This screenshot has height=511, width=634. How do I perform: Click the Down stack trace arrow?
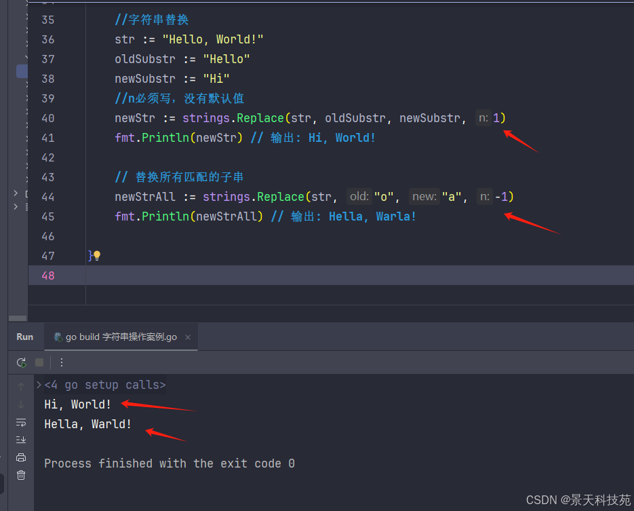pyautogui.click(x=21, y=404)
